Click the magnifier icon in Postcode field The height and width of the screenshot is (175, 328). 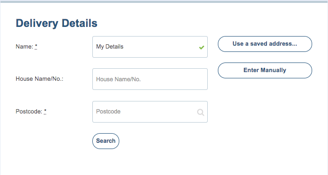click(201, 112)
